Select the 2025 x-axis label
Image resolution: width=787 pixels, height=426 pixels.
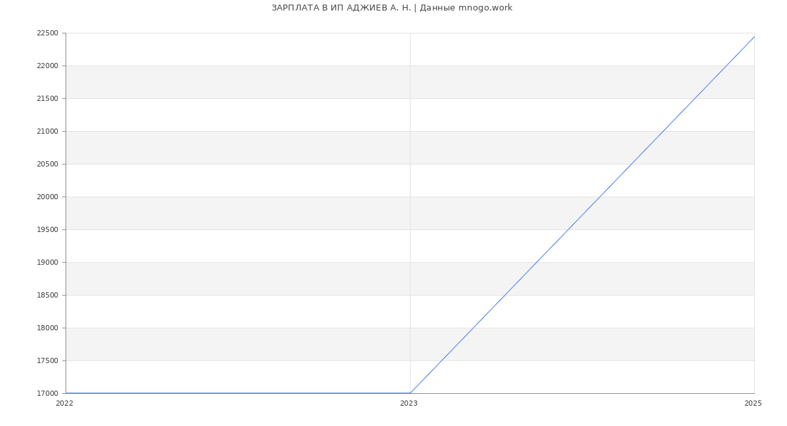coord(753,404)
